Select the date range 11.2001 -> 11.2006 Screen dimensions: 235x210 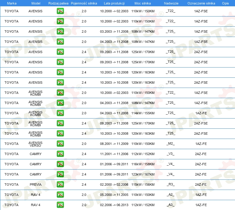pyautogui.click(x=114, y=154)
